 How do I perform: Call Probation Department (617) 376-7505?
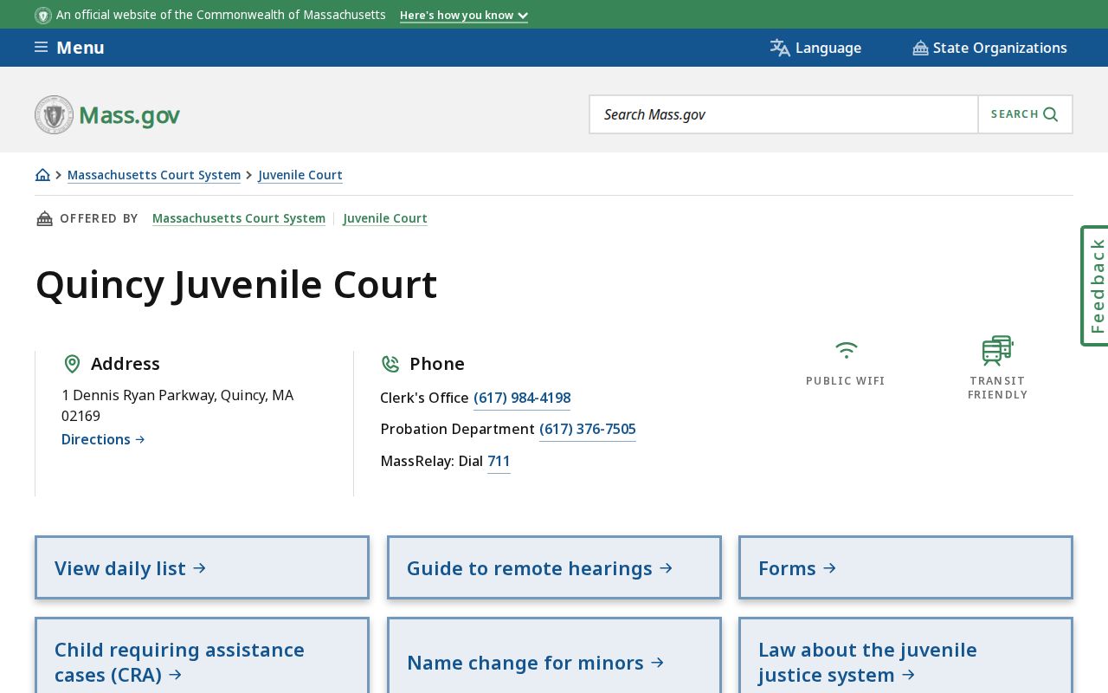point(588,429)
